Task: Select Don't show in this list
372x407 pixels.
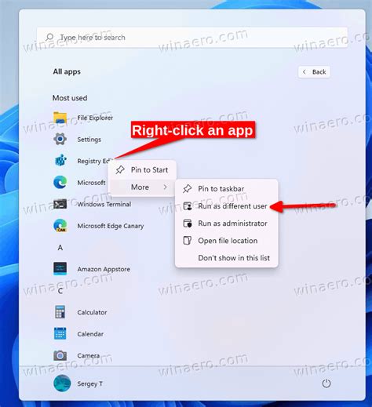Action: [x=227, y=258]
